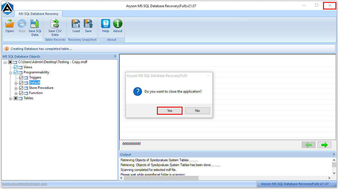Viewport: 338px width, 189px height.
Task: Toggle the Tables checkbox
Action: (x=16, y=98)
